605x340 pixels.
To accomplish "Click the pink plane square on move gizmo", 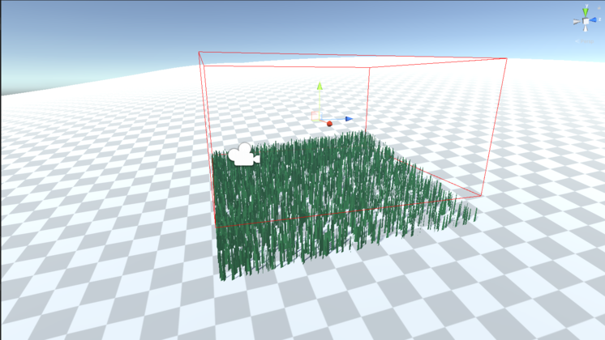I will point(315,116).
